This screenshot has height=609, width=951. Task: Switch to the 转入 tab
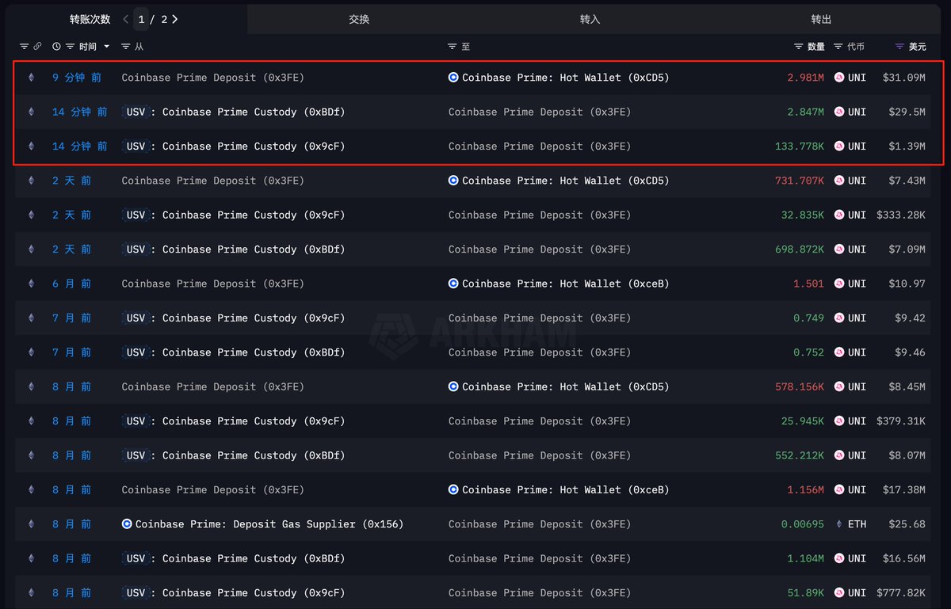click(590, 19)
